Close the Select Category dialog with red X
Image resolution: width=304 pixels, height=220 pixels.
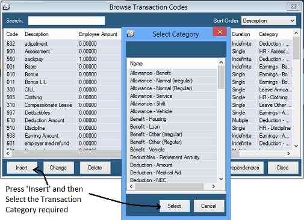[x=220, y=32]
